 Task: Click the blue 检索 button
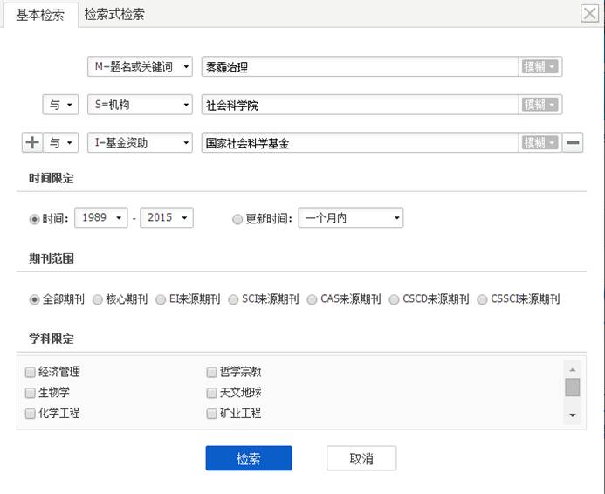coord(249,458)
